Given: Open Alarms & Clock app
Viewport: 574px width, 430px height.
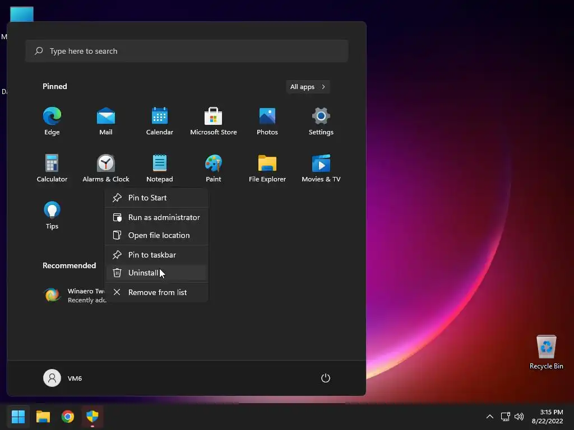Looking at the screenshot, I should pyautogui.click(x=106, y=168).
